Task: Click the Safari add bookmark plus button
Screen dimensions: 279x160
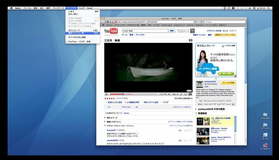Action: [x=113, y=22]
